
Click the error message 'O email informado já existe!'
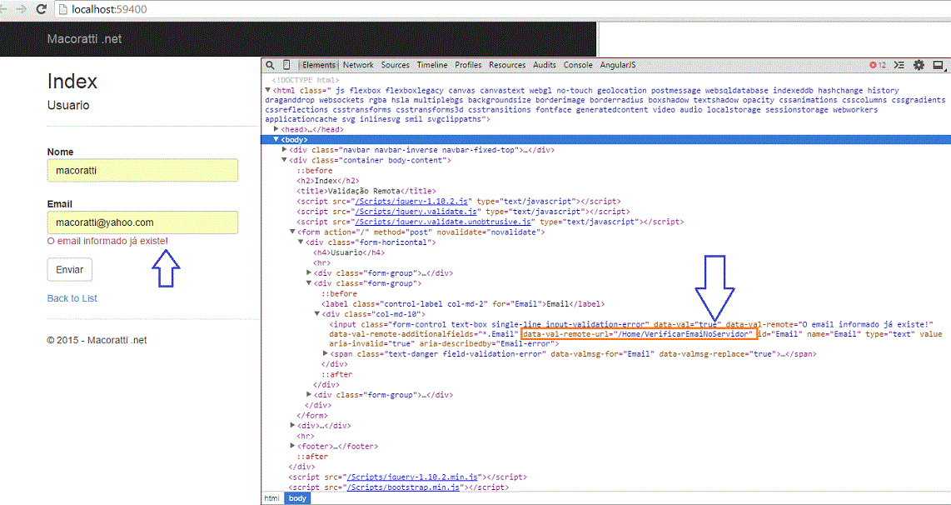coord(107,241)
